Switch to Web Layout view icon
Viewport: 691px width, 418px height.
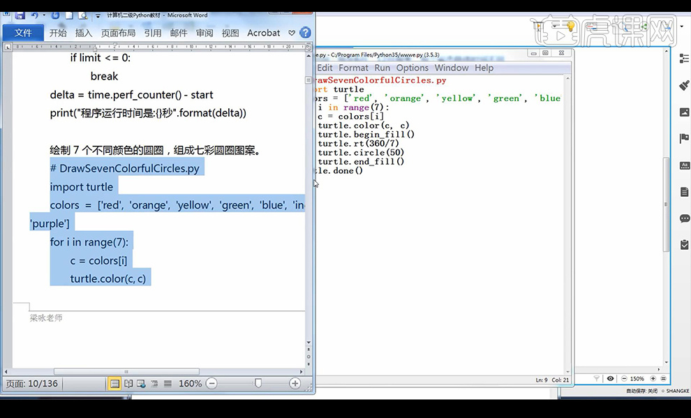[142, 384]
